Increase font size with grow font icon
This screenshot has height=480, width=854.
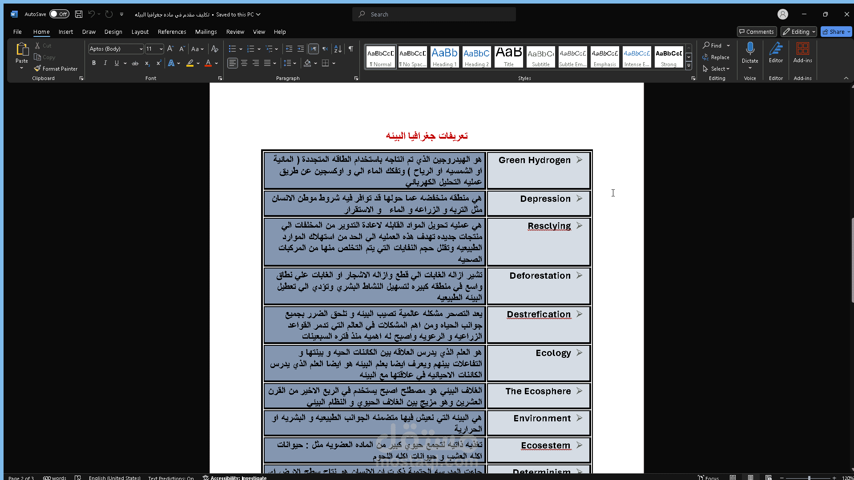[170, 49]
